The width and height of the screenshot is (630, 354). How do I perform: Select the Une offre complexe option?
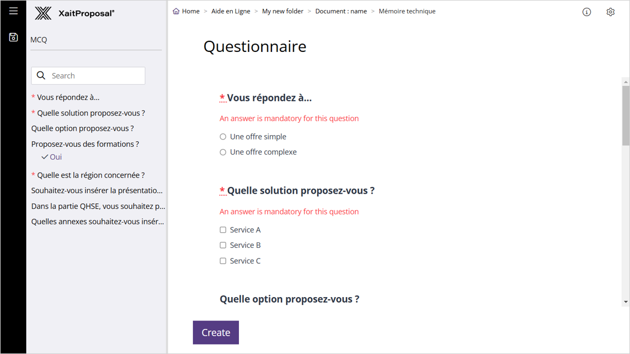pyautogui.click(x=223, y=152)
